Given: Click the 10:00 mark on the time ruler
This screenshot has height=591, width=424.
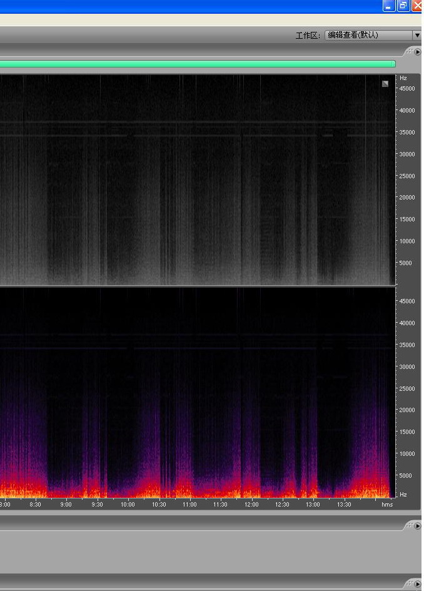Looking at the screenshot, I should coord(128,504).
